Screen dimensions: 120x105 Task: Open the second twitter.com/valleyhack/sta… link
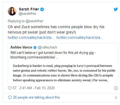pos(80,37)
